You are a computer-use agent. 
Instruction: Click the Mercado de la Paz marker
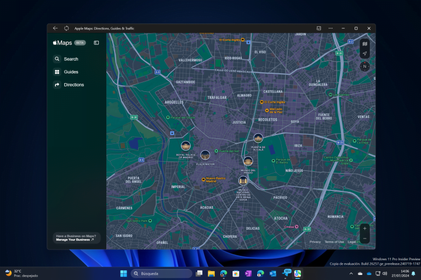pos(266,110)
